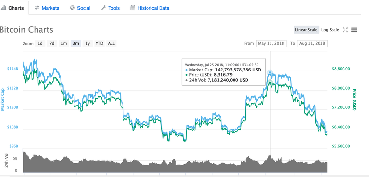Screen dimensions: 369x177
Task: Click the tooltip Market Cap value
Action: 238,70
